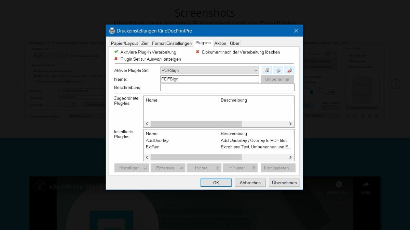Click the watch later clock icon
The height and width of the screenshot is (230, 410).
[x=339, y=184]
